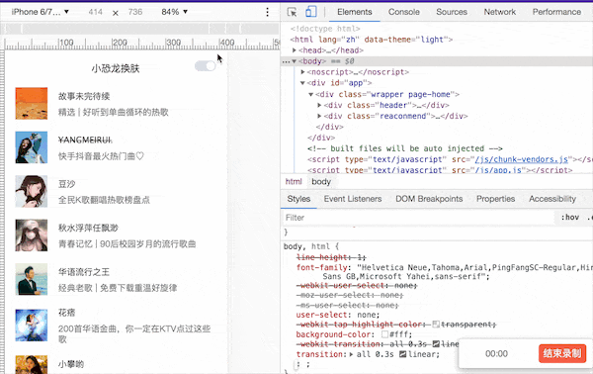Click the 豆沙 album thumbnail

[32, 191]
